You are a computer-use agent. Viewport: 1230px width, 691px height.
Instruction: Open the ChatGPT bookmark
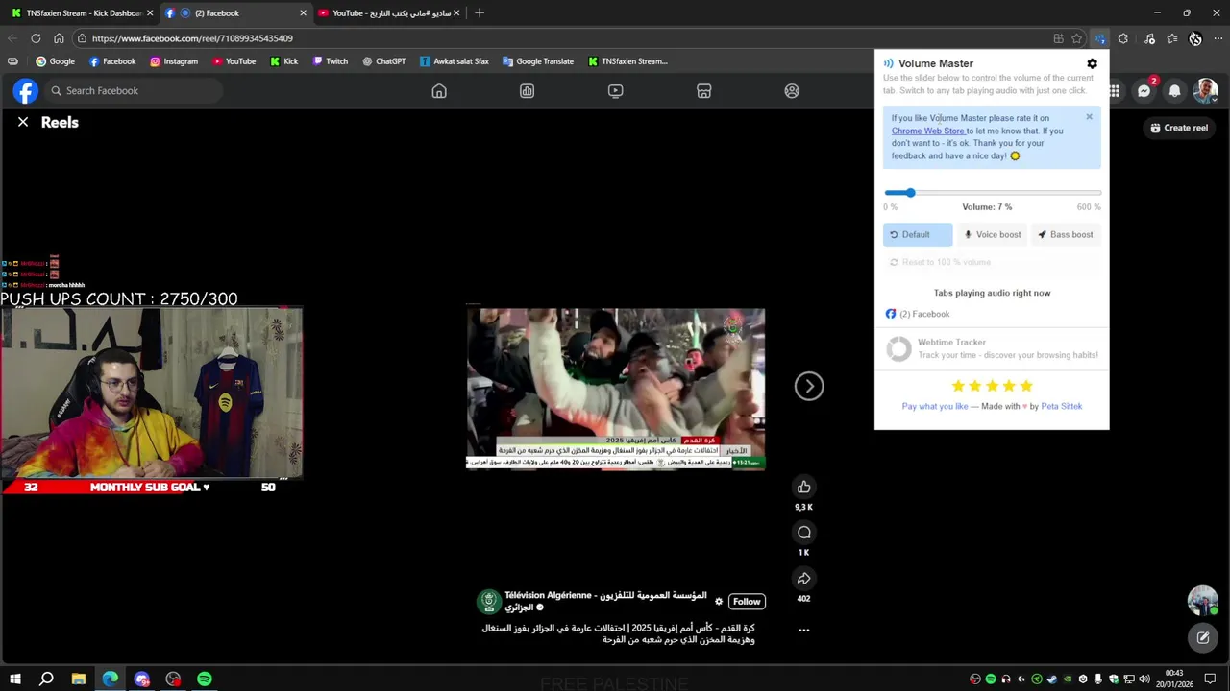click(x=383, y=61)
